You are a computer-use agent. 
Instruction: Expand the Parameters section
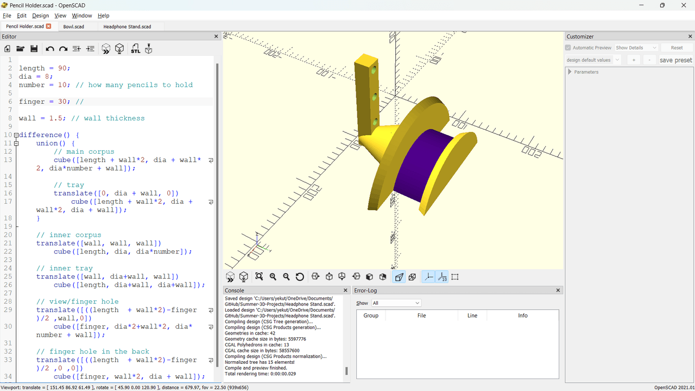[570, 72]
